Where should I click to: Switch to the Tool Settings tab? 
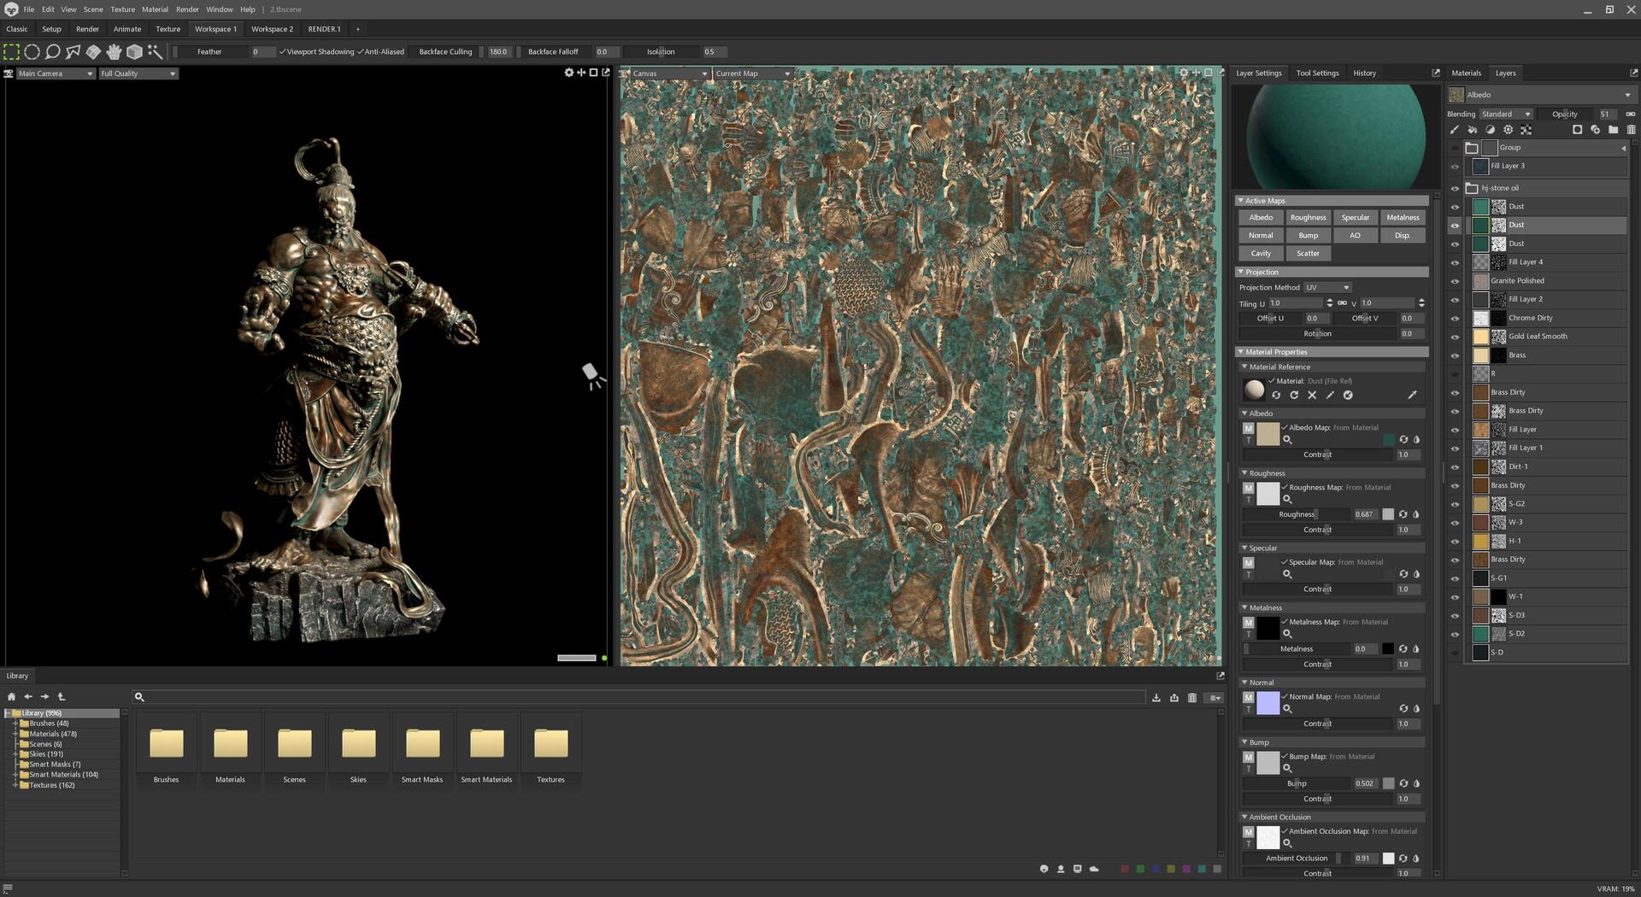1317,73
